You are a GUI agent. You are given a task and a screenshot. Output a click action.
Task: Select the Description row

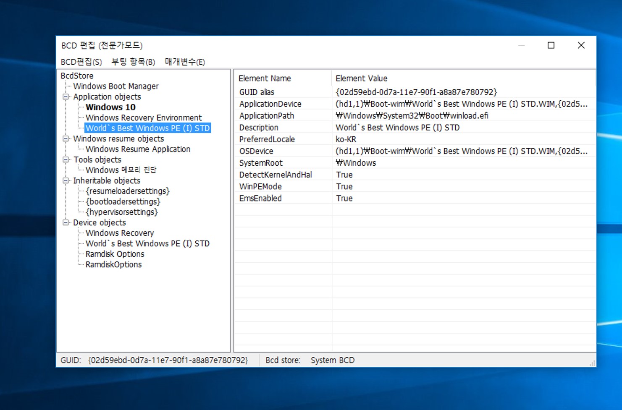click(415, 128)
